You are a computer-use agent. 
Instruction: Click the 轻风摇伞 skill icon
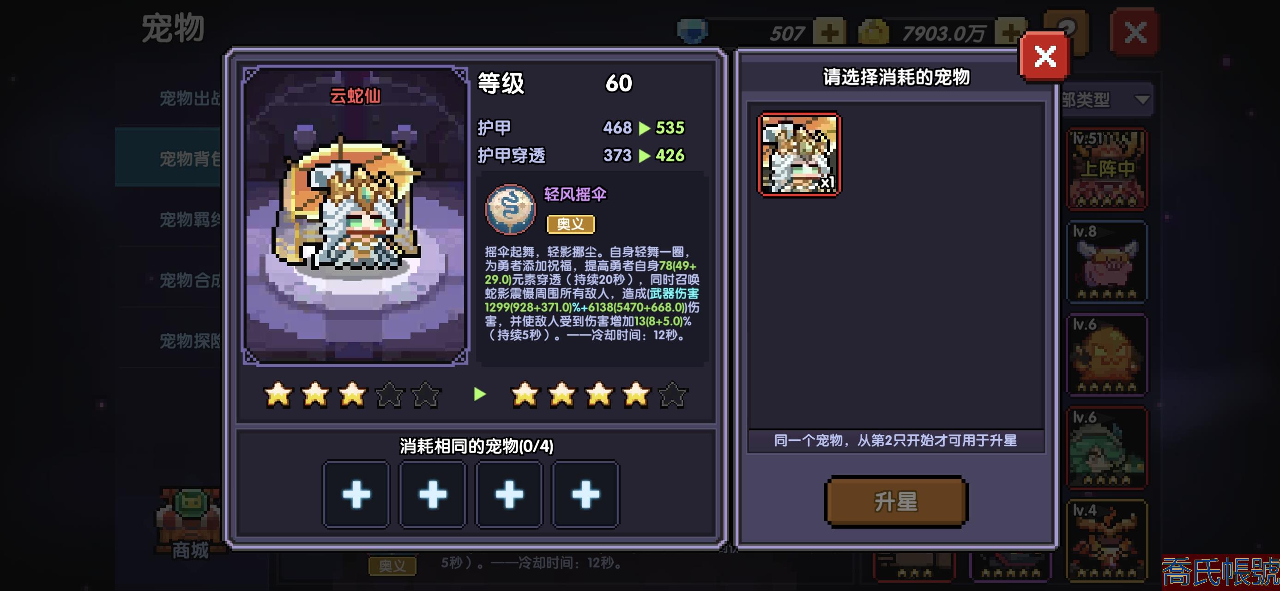pyautogui.click(x=510, y=209)
